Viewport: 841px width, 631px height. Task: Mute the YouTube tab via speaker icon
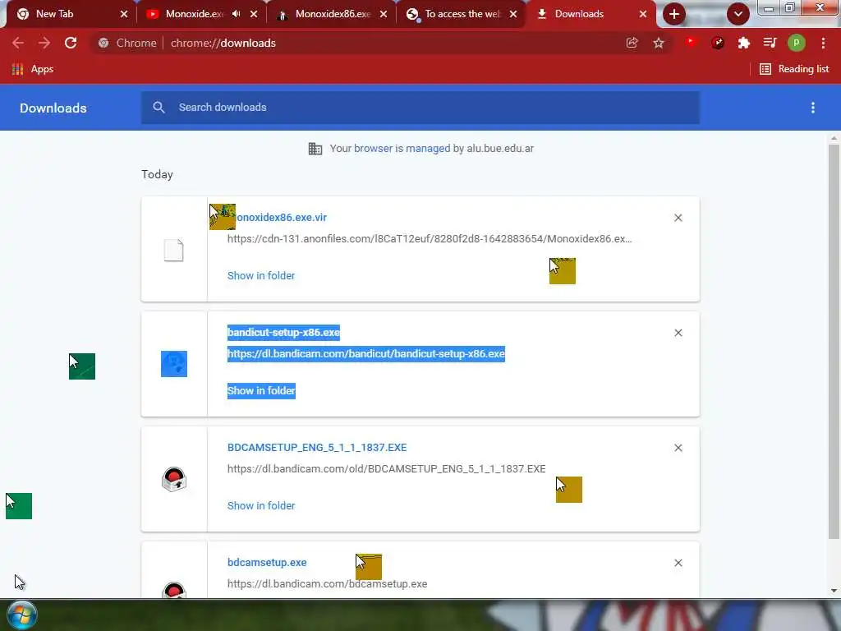coord(236,14)
